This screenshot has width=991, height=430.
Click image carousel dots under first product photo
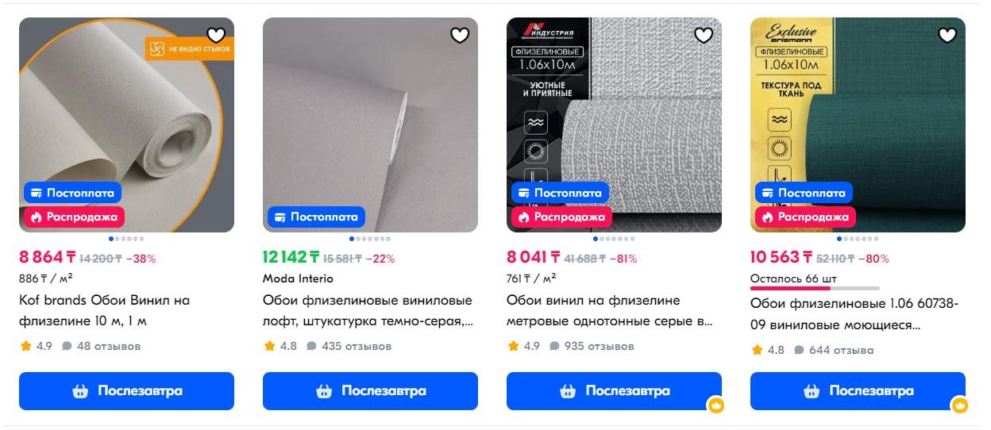pyautogui.click(x=126, y=238)
